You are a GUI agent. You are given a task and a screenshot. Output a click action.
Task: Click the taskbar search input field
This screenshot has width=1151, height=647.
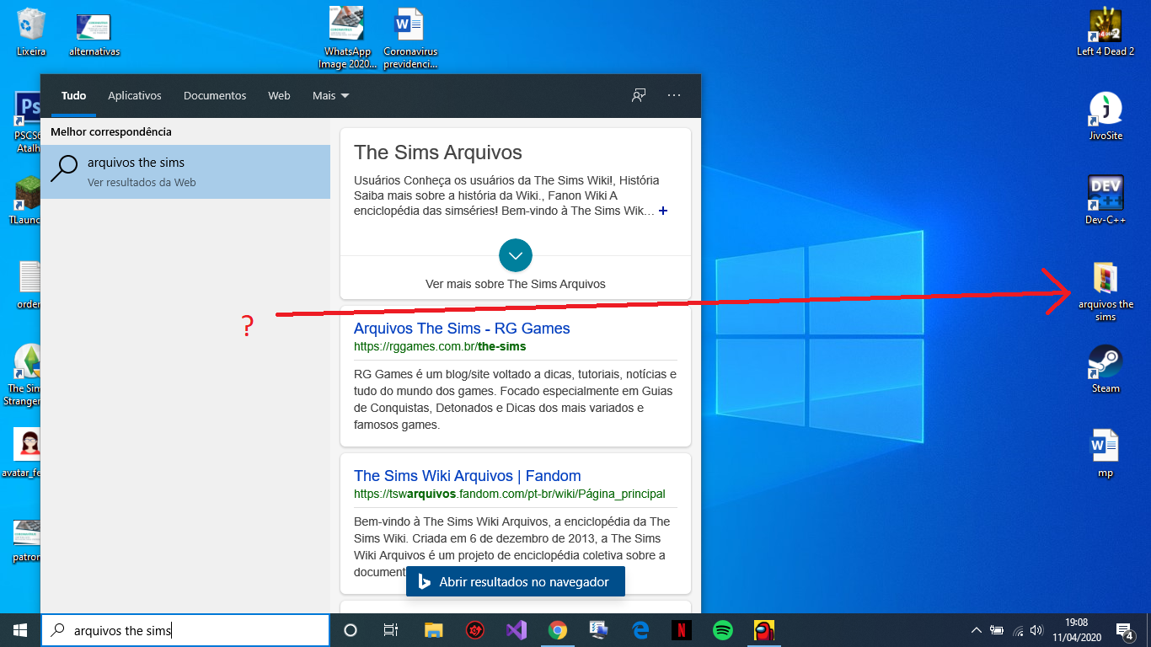click(185, 630)
